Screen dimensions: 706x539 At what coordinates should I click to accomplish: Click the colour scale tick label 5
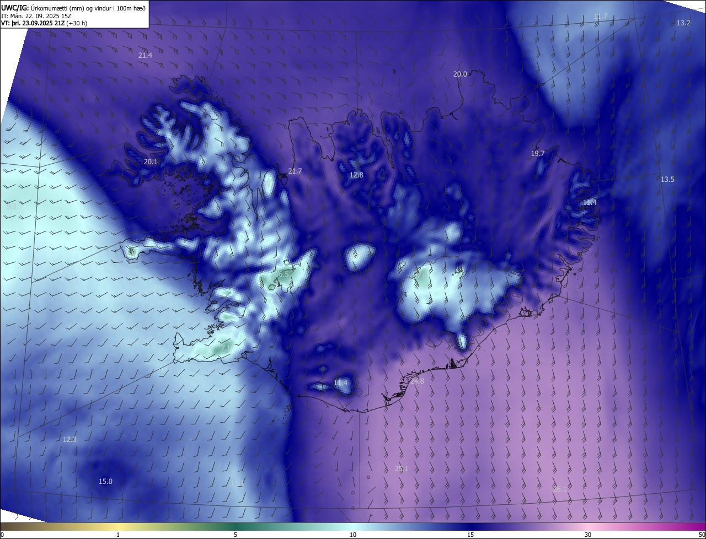[x=236, y=535]
